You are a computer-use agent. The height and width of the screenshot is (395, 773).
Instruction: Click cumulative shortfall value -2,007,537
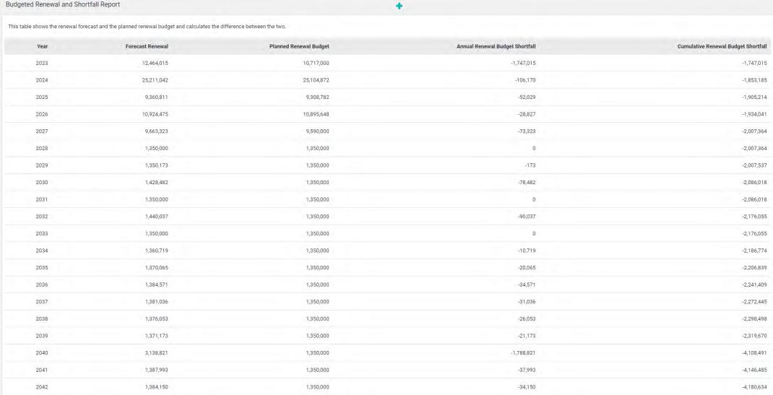click(754, 165)
